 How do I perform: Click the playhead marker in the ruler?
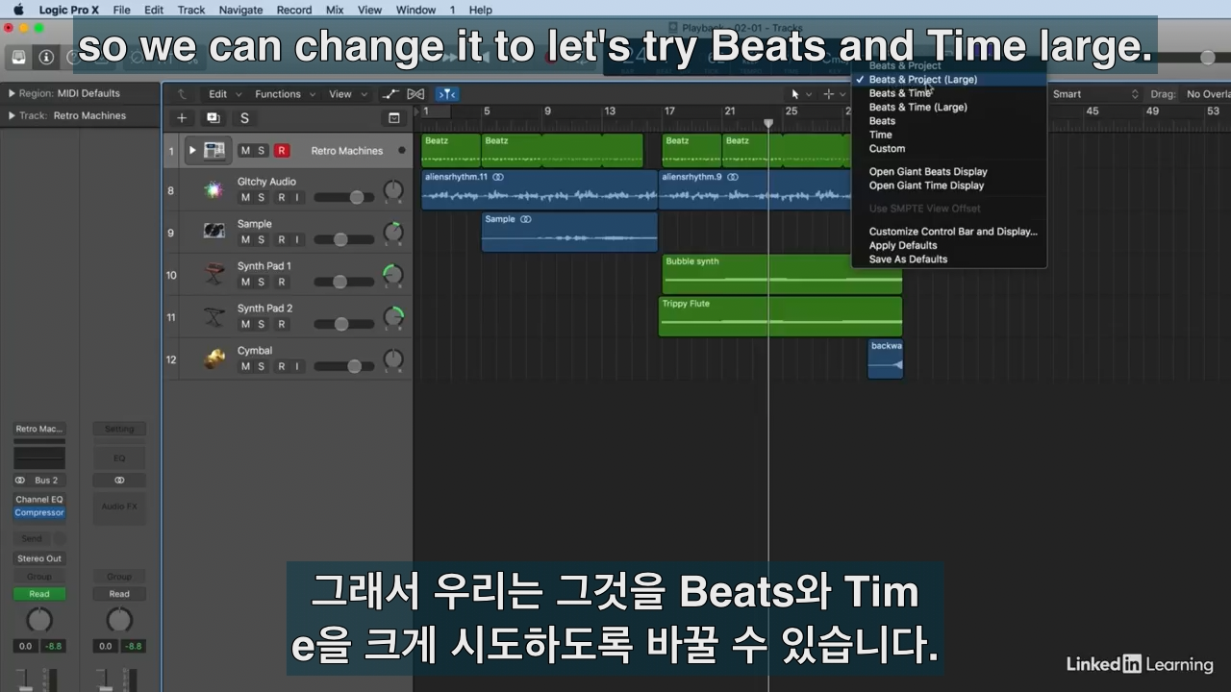click(x=768, y=124)
